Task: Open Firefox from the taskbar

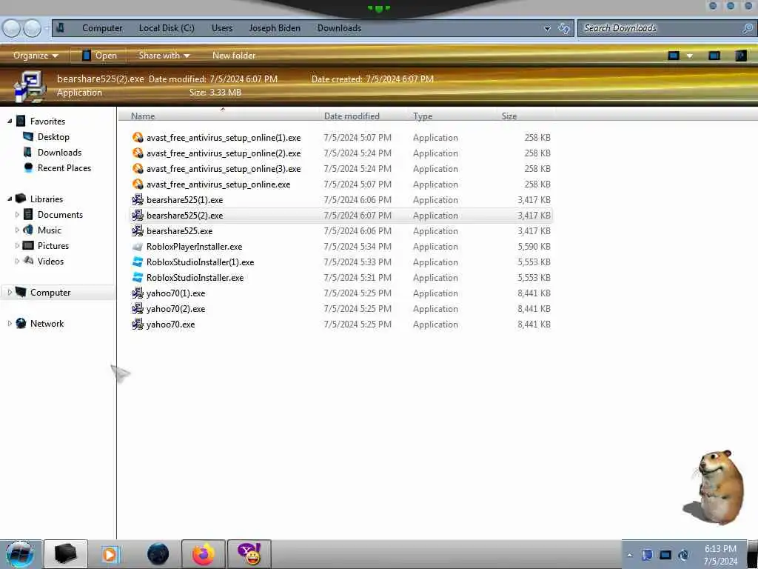Action: [203, 554]
